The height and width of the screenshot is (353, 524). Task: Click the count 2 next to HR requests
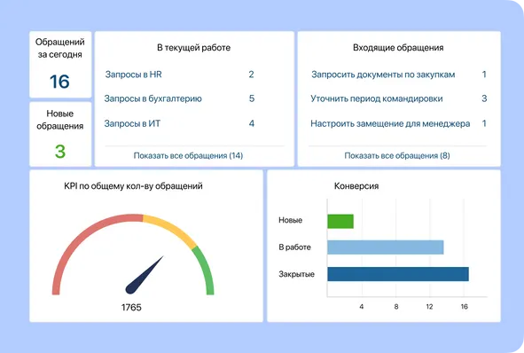(x=251, y=75)
